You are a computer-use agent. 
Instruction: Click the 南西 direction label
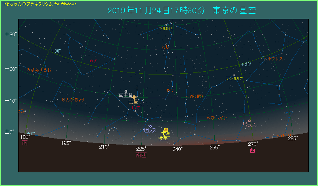(141, 155)
